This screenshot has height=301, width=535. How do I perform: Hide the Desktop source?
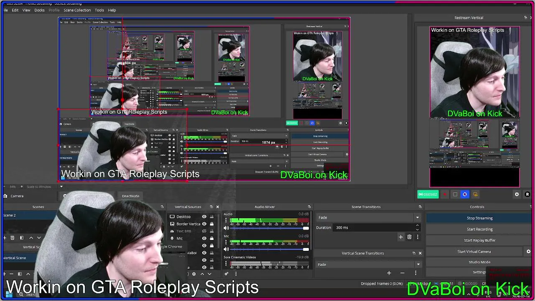(204, 217)
